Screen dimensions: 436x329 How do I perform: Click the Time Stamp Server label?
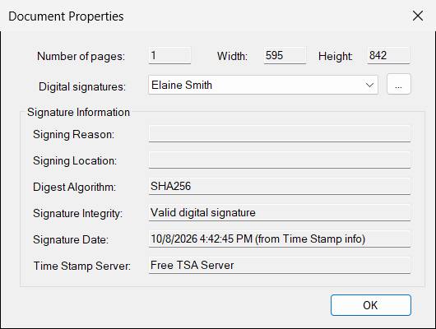click(x=82, y=266)
